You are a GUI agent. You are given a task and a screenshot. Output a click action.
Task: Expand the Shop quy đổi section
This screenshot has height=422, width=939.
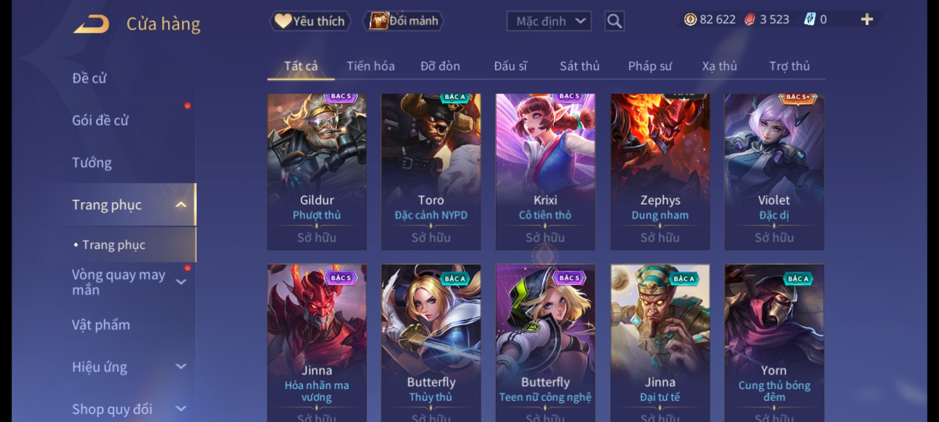[181, 409]
